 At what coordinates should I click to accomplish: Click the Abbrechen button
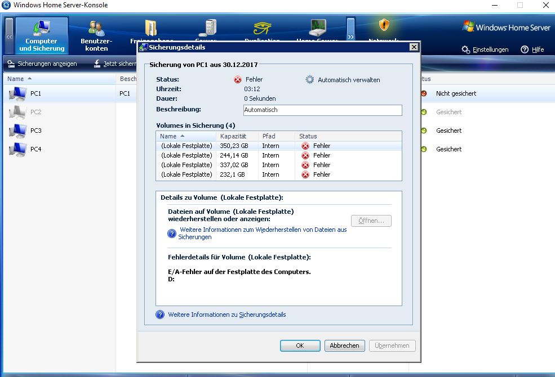click(345, 345)
